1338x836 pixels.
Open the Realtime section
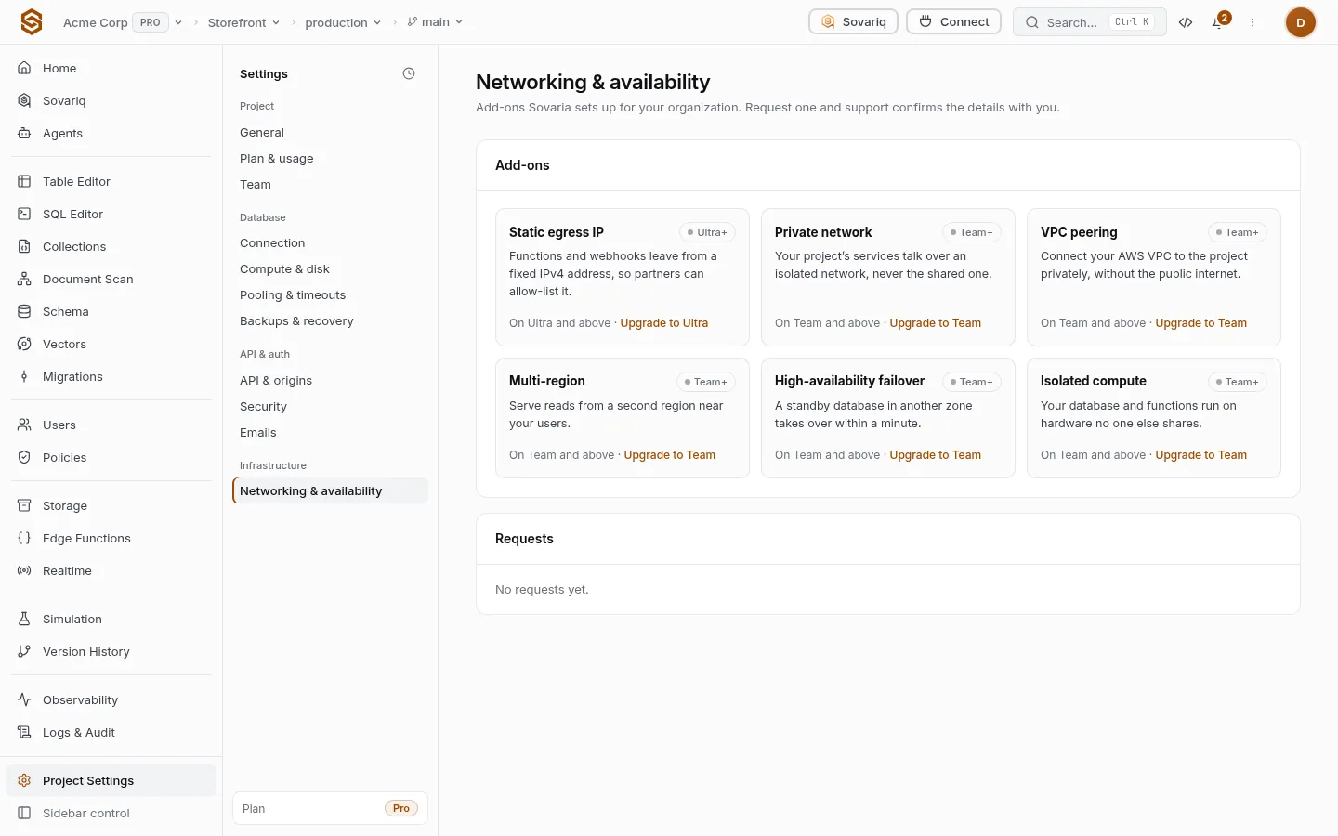pos(111,570)
